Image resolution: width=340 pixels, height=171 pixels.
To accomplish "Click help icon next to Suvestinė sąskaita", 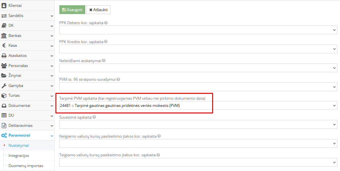I will point(94,117).
